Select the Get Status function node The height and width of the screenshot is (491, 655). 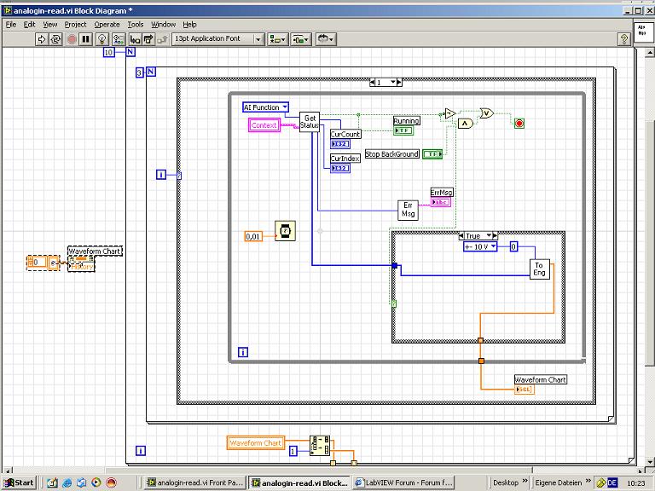310,122
